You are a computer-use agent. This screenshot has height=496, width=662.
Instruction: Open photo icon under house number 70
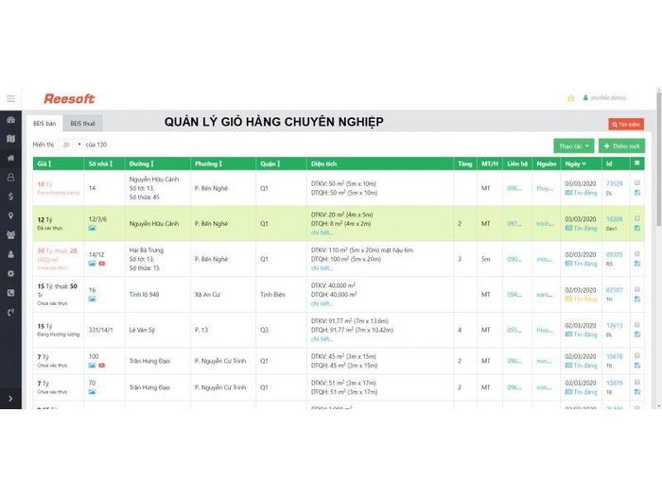(x=92, y=392)
